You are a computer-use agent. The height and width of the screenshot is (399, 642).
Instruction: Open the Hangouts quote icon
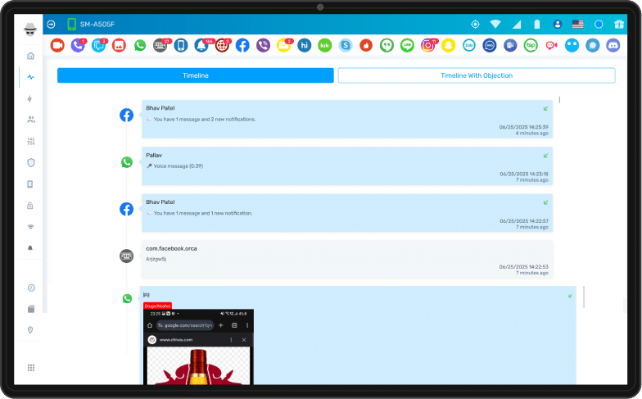[387, 46]
